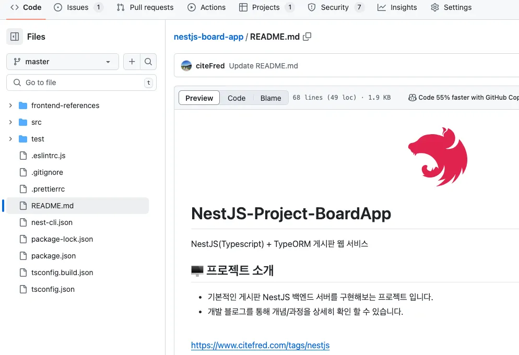Switch to Preview view mode
Image resolution: width=519 pixels, height=355 pixels.
click(199, 98)
